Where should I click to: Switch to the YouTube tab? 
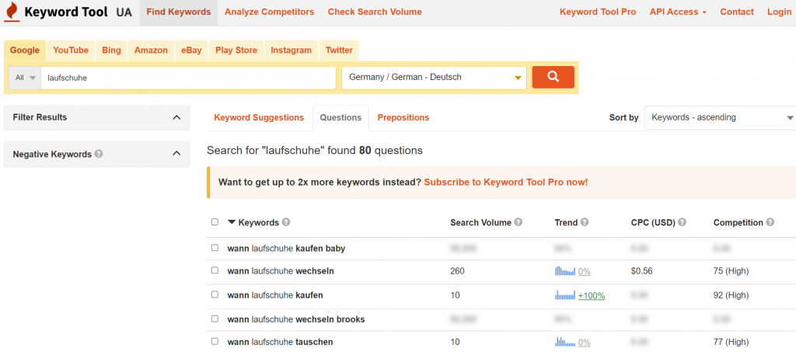pyautogui.click(x=71, y=51)
